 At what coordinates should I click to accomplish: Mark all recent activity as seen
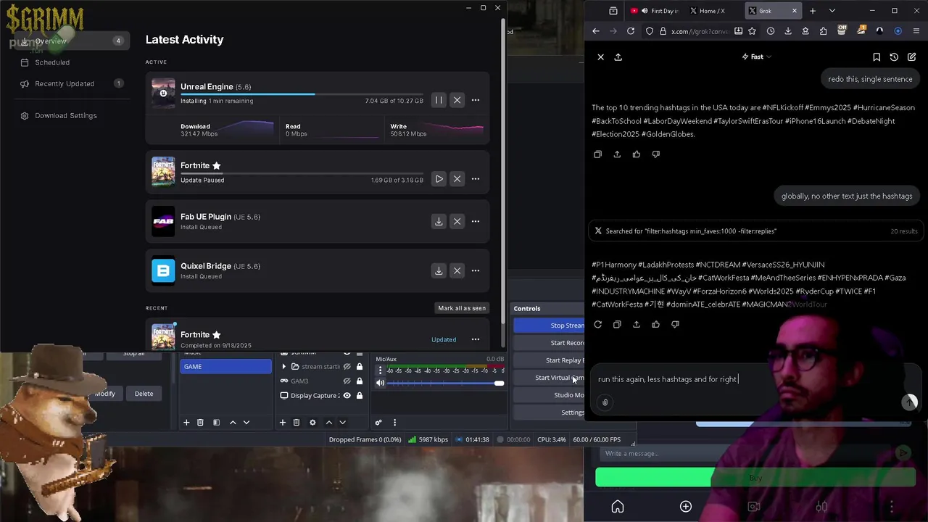462,308
